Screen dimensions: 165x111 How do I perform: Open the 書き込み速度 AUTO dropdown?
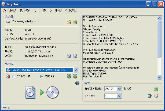click(119, 89)
